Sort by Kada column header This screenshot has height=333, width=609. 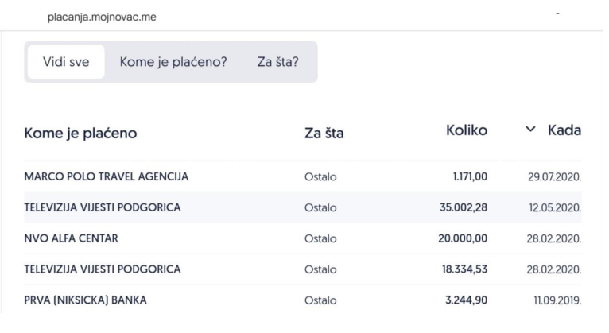click(564, 130)
